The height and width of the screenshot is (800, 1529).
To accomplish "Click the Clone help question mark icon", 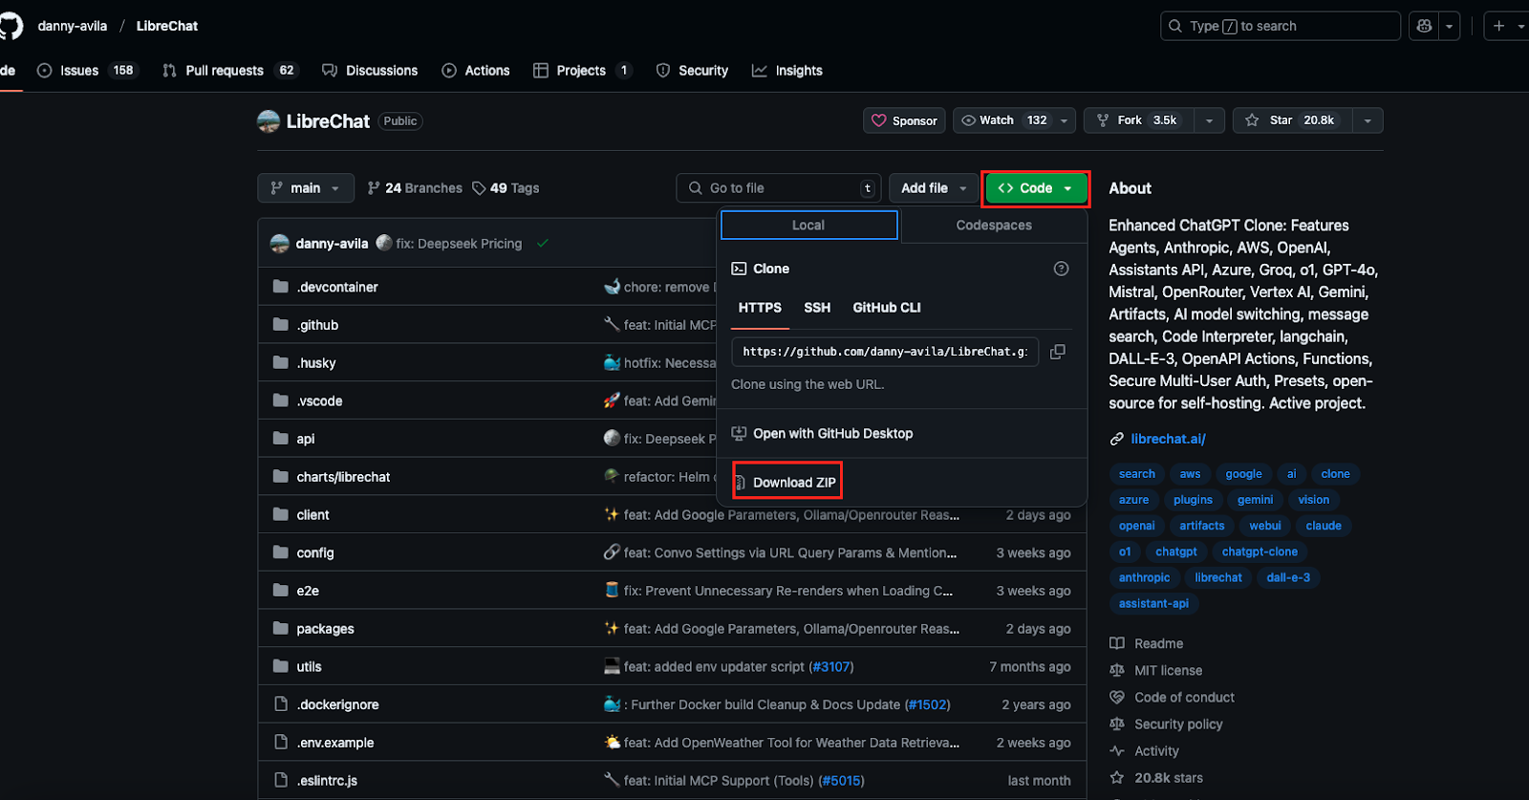I will point(1061,269).
